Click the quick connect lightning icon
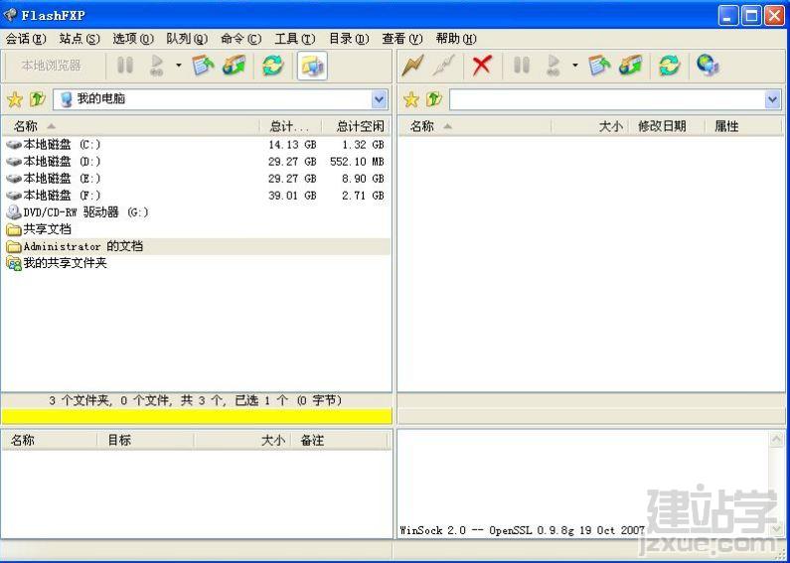790x563 pixels. 412,66
